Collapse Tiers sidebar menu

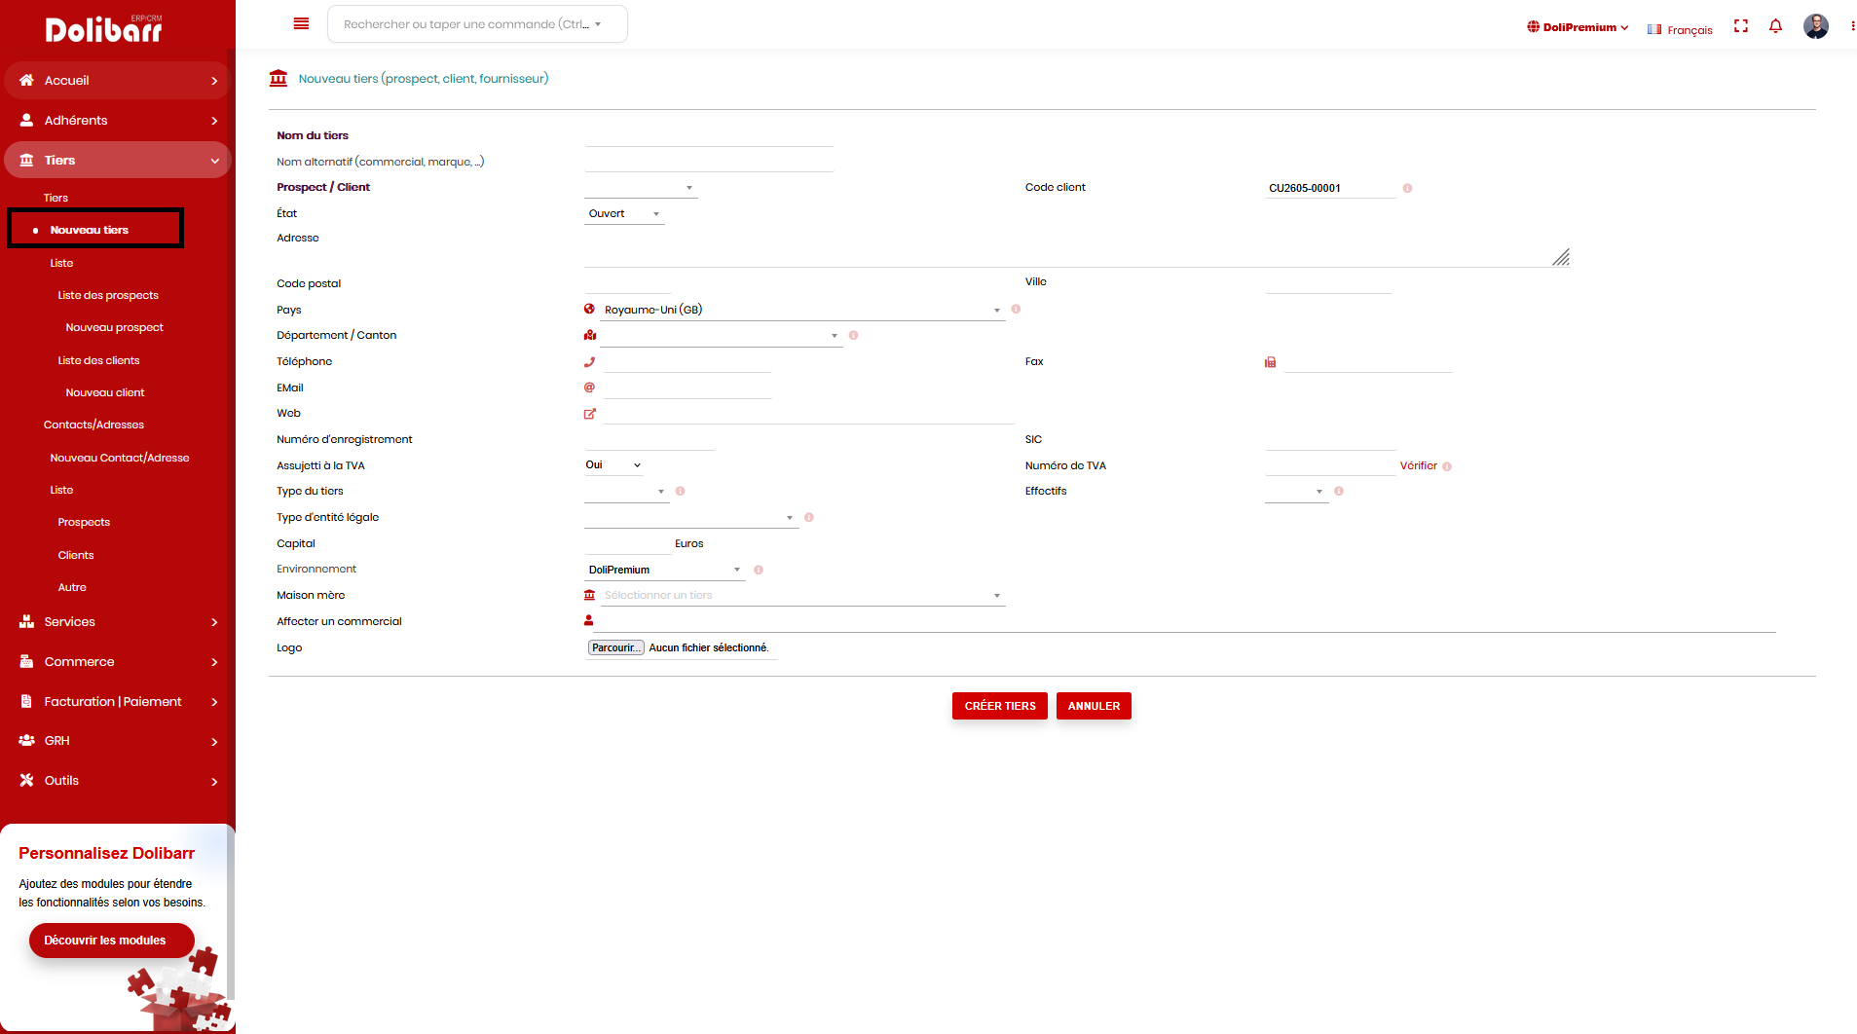click(x=117, y=160)
